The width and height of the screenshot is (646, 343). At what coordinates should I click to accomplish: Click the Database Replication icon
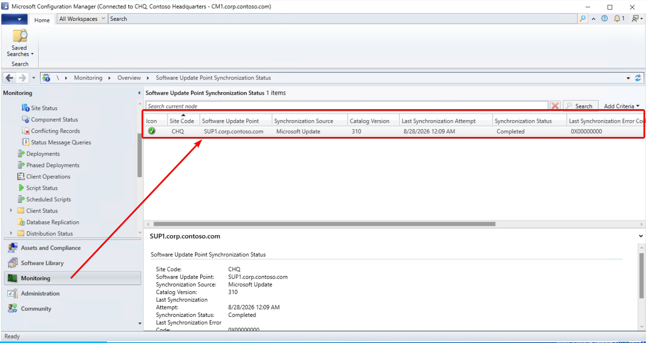tap(21, 222)
